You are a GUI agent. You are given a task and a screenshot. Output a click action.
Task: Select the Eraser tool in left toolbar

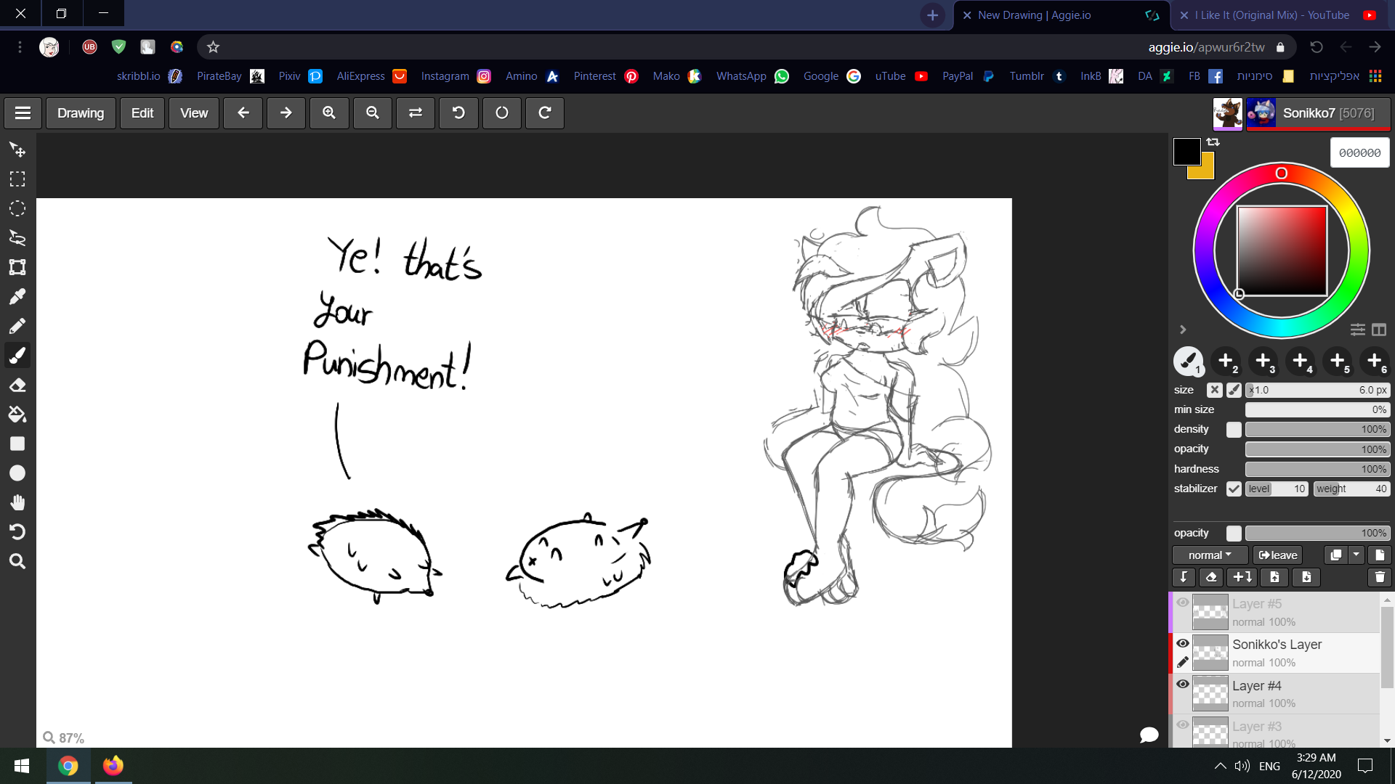17,385
